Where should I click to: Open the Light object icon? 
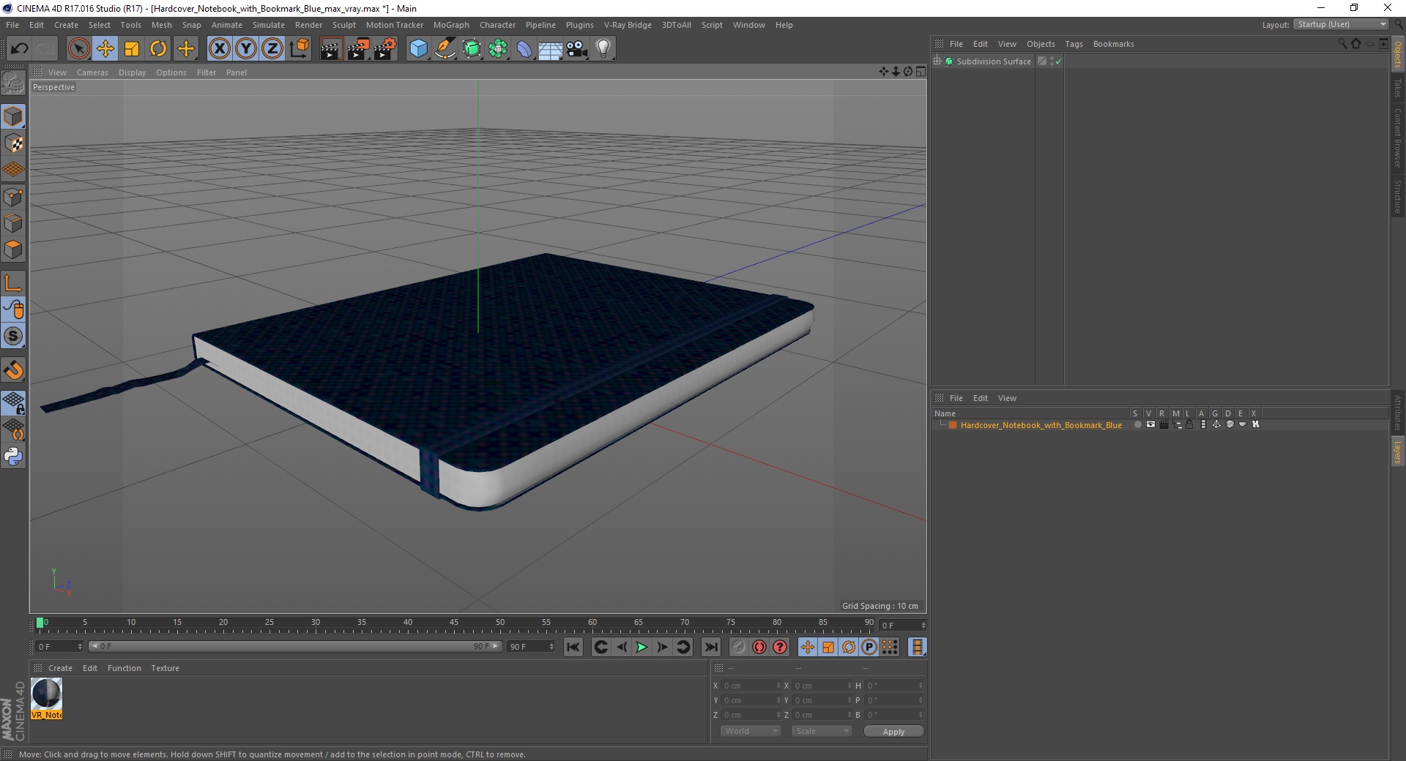[603, 49]
